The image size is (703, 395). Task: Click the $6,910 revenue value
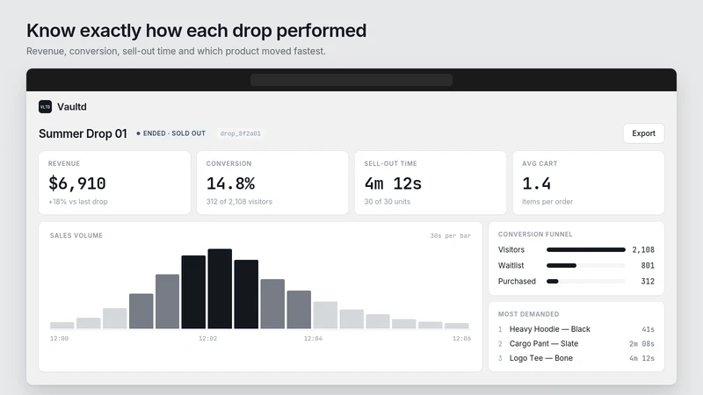pyautogui.click(x=77, y=183)
